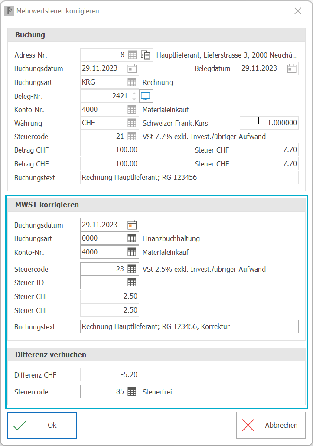Click the 'Rechnung' description next to KRG
This screenshot has width=313, height=446.
[158, 82]
